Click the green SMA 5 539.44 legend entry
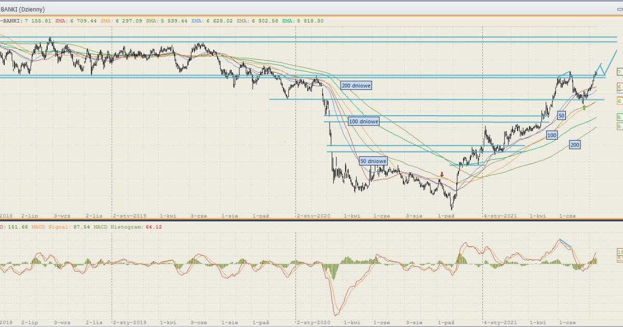The height and width of the screenshot is (327, 623). click(x=166, y=21)
